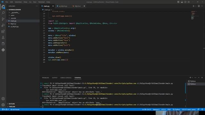Click the Qt not found status item
205x115 pixels.
(x=15, y=109)
